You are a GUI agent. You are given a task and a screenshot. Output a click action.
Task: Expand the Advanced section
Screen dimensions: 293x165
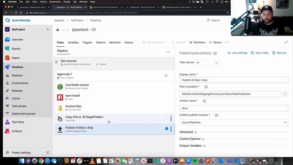tap(188, 132)
